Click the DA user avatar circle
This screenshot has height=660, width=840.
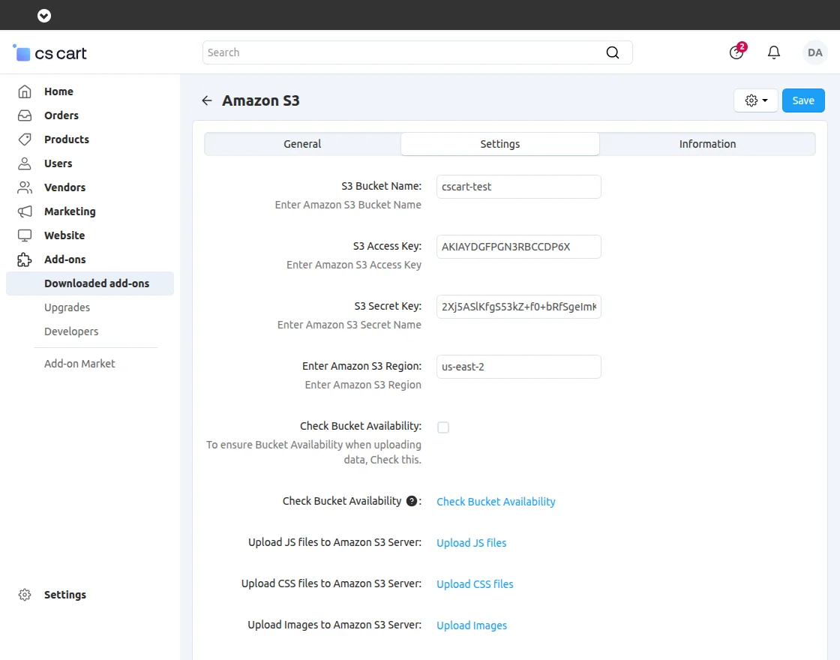coord(815,52)
